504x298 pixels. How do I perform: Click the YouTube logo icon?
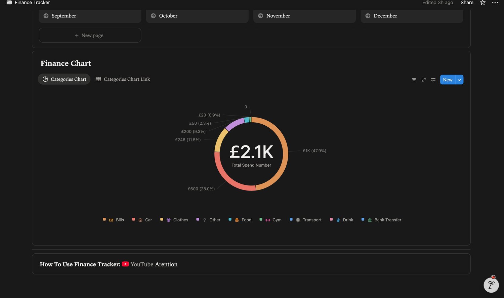coord(125,264)
